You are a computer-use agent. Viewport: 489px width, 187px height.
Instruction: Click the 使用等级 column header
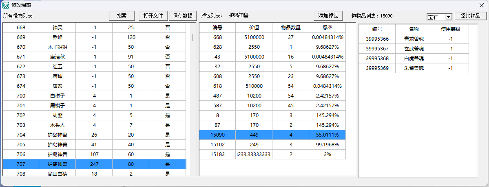tap(450, 29)
